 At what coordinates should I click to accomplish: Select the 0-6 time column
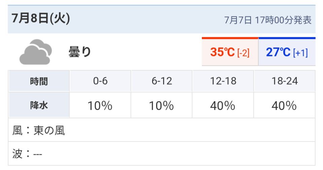[100, 81]
